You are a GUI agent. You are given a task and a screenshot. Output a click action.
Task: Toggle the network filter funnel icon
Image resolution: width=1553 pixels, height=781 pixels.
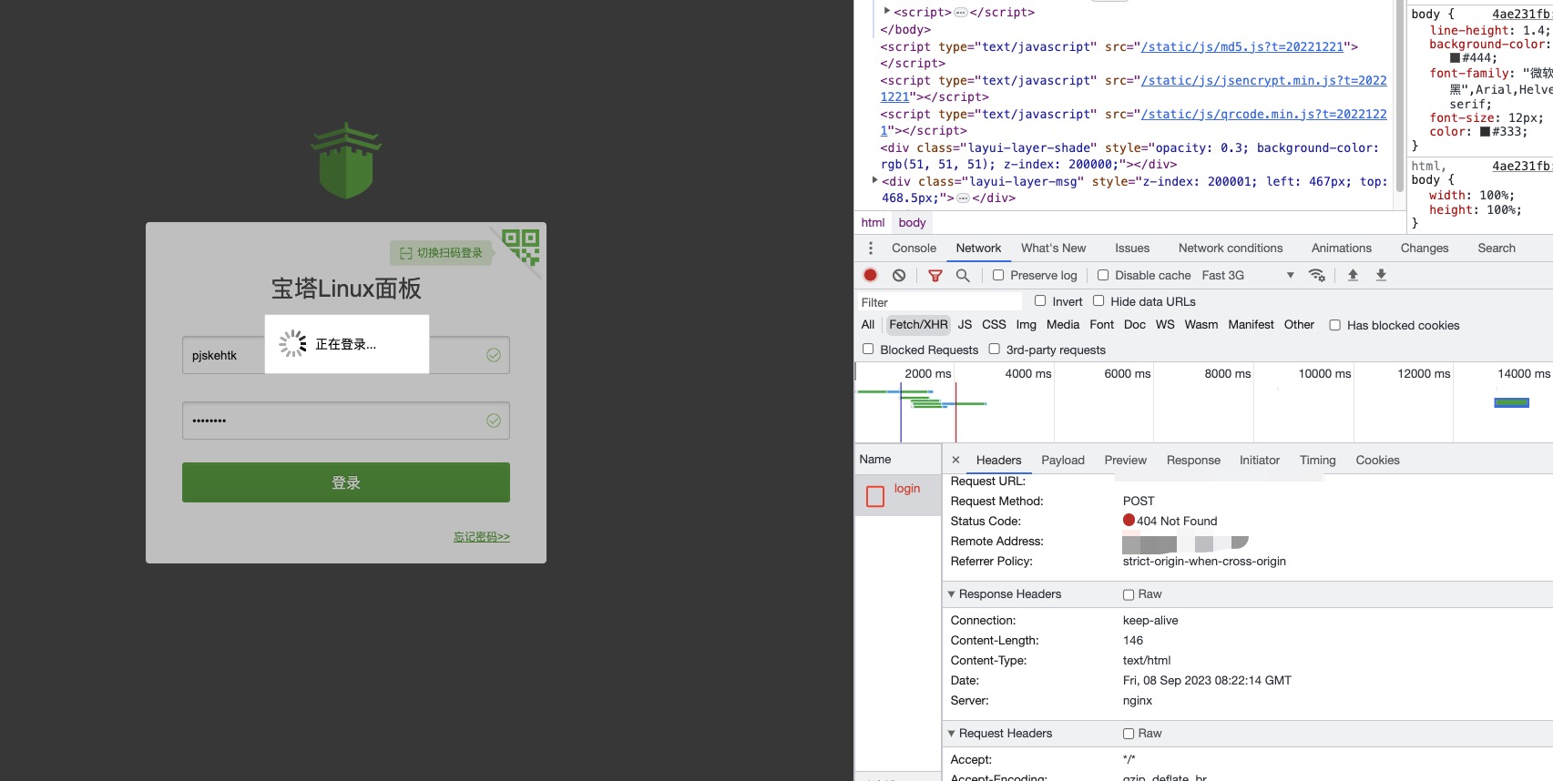(x=935, y=275)
